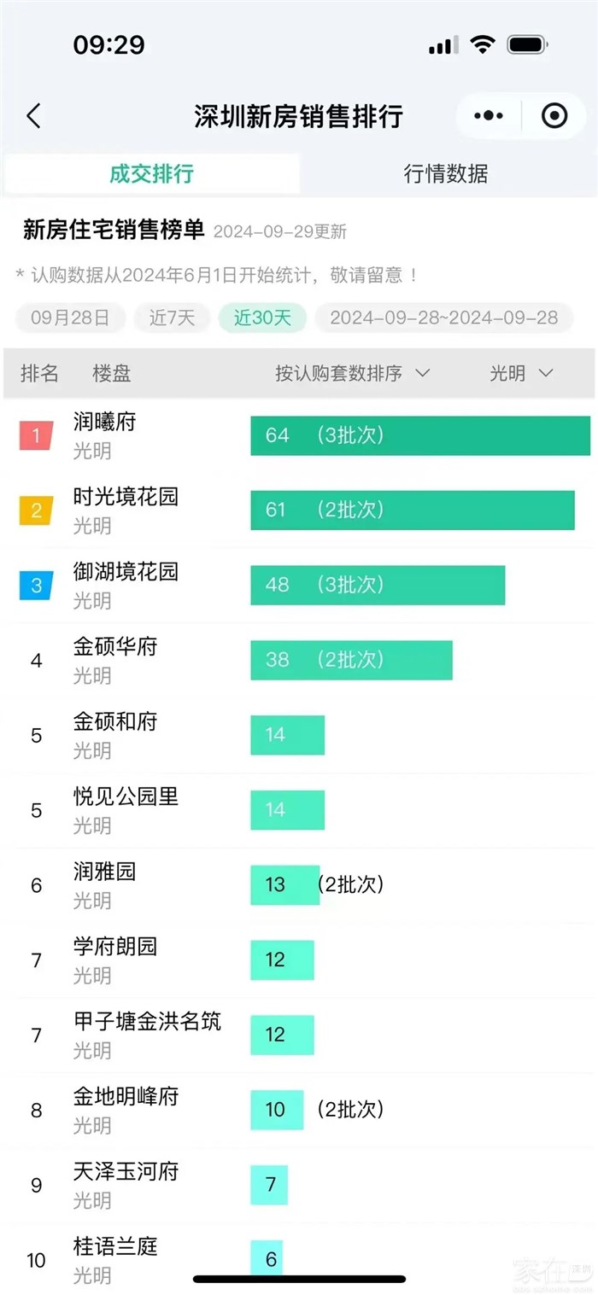
Task: Select the 09月28日 date filter
Action: (x=70, y=318)
